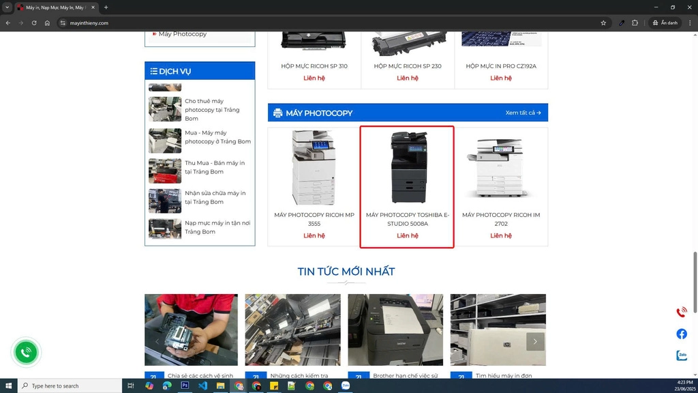Open the tab search dropdown arrow
This screenshot has width=698, height=393.
[7, 7]
